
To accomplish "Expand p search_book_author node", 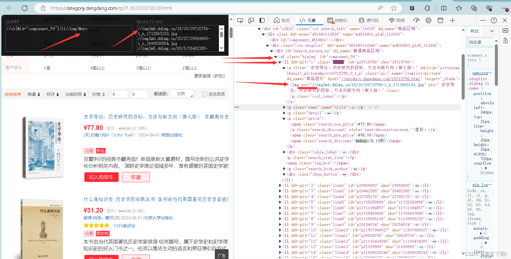I will point(284,169).
